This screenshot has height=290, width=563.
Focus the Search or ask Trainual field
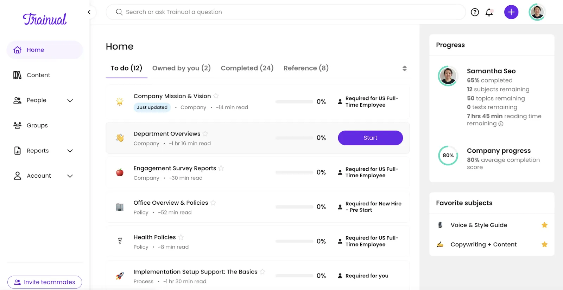click(286, 12)
